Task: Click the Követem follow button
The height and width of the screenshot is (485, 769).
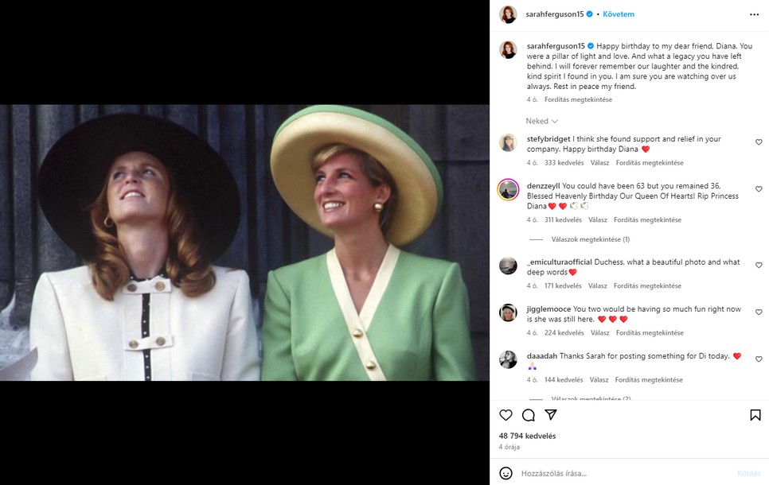Action: (618, 14)
